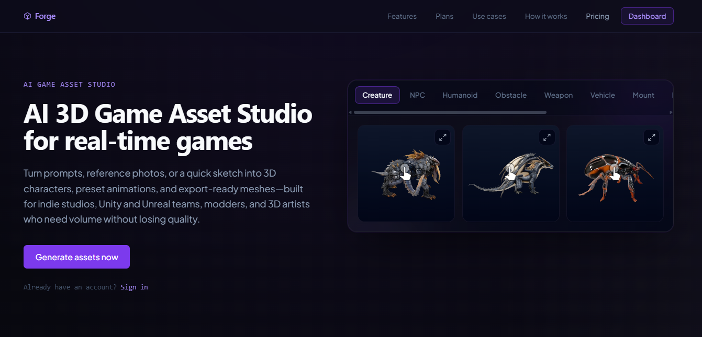Click the rotate hand icon on beetle model
Screen dimensions: 702x337
(x=615, y=172)
